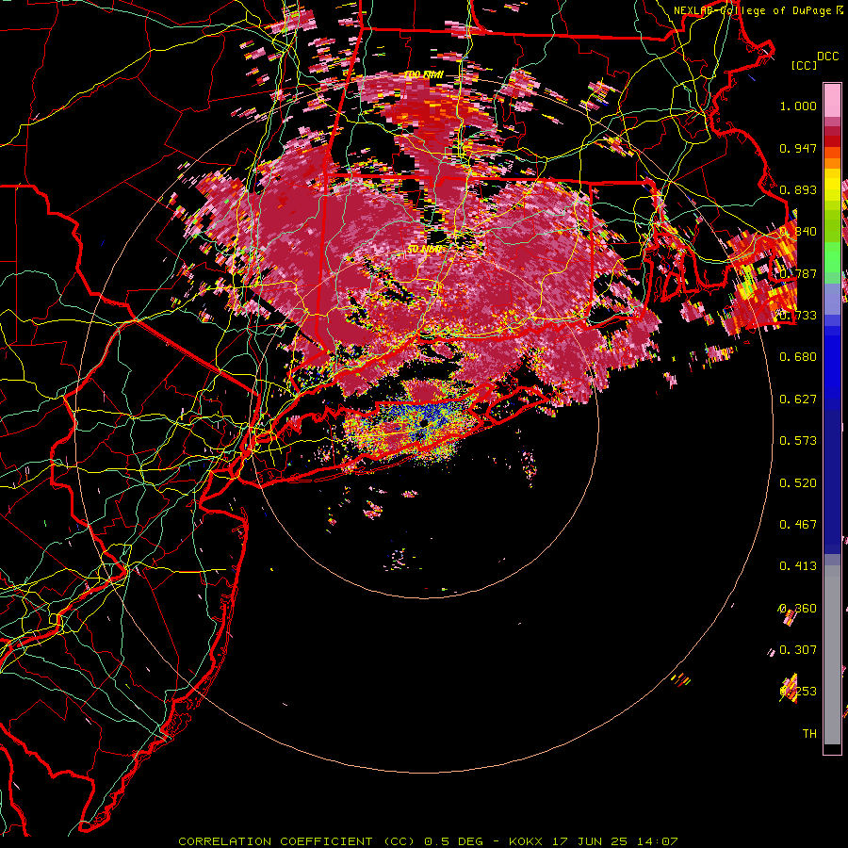Click the 0.627 legend value
This screenshot has height=848, width=848.
798,400
